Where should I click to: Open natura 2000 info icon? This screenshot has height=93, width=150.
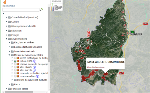(35, 61)
